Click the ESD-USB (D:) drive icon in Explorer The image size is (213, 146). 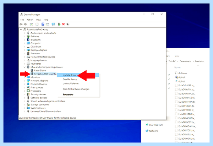coord(147,125)
